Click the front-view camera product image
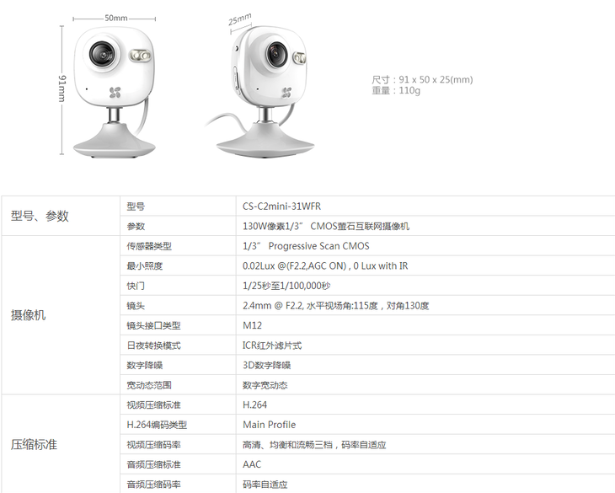Image resolution: width=615 pixels, height=493 pixels. pyautogui.click(x=114, y=92)
